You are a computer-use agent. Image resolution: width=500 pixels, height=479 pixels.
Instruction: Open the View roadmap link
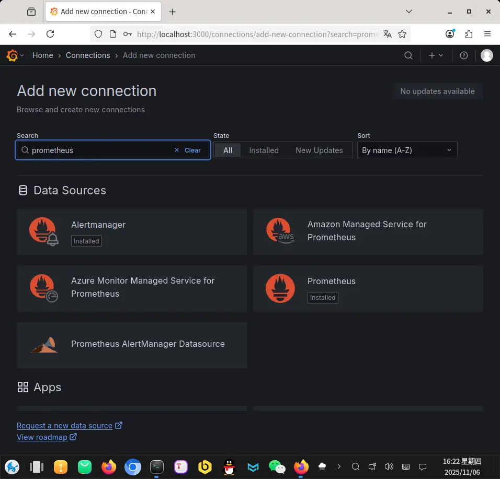(42, 437)
